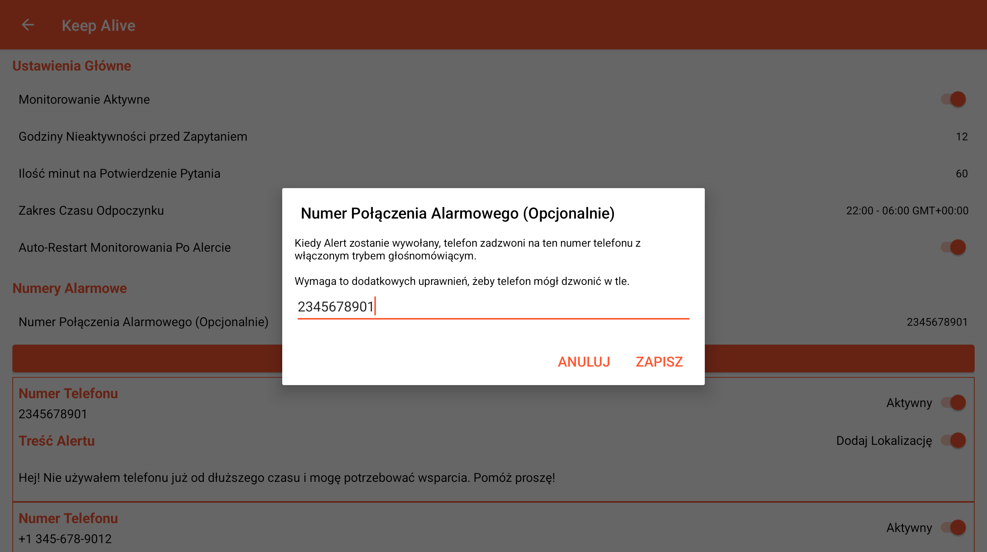
Task: Click the Treść Alertu label
Action: [x=57, y=441]
